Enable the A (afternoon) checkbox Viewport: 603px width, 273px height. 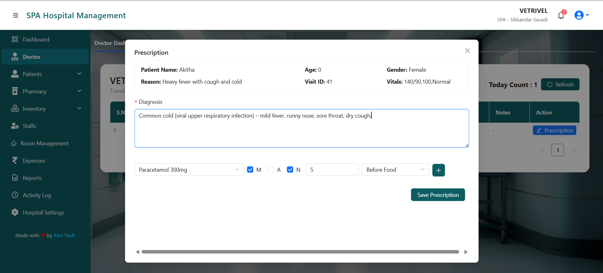[271, 170]
